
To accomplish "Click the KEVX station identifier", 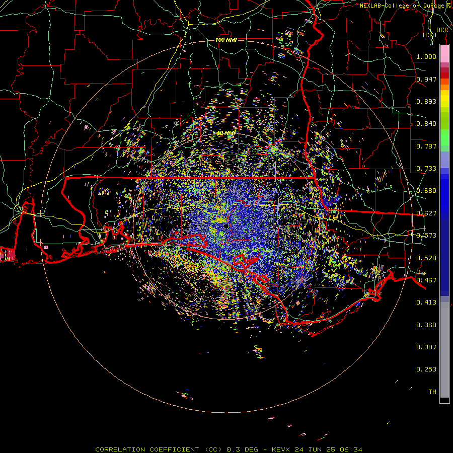I will 280,449.
